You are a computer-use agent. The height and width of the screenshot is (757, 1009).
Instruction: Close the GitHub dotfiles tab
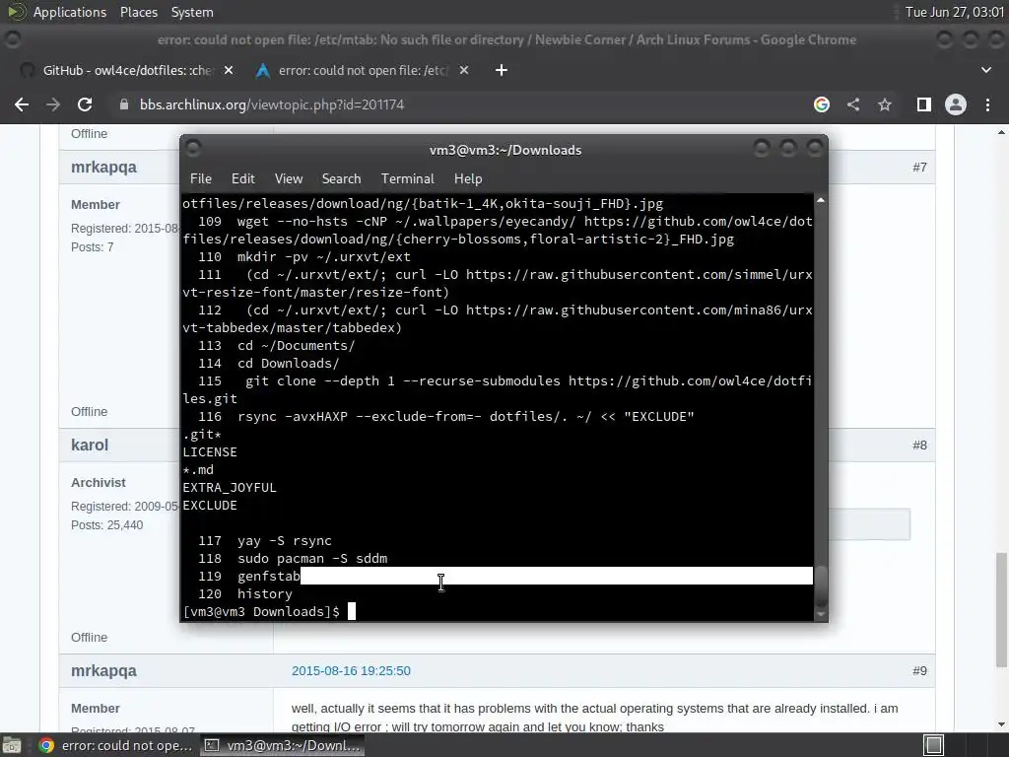pyautogui.click(x=229, y=70)
